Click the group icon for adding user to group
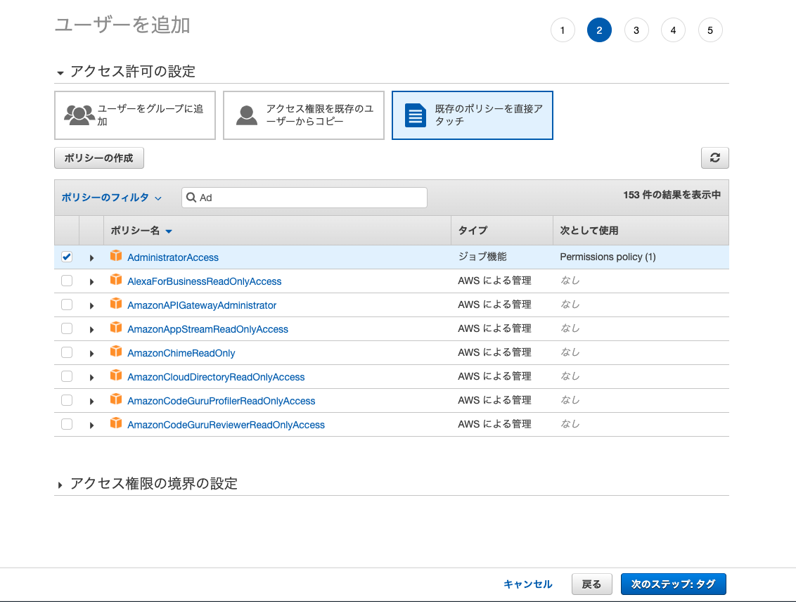 [79, 115]
